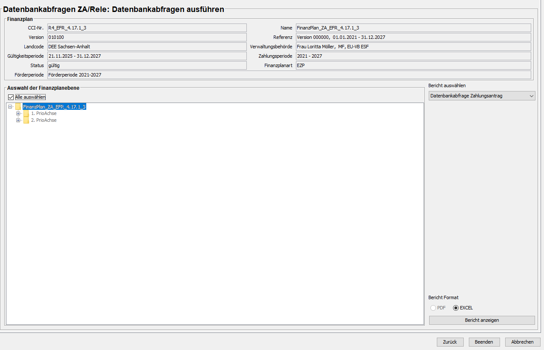Click the folder icon beside 2. PrioAchse

(26, 121)
